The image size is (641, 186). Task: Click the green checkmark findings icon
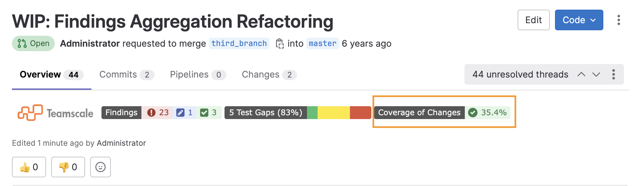click(204, 113)
